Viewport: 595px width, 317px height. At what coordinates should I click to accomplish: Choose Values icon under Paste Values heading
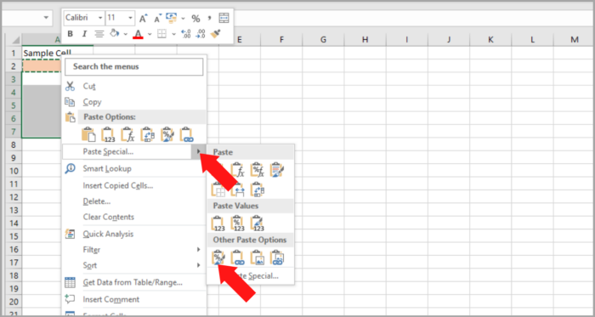(x=218, y=224)
